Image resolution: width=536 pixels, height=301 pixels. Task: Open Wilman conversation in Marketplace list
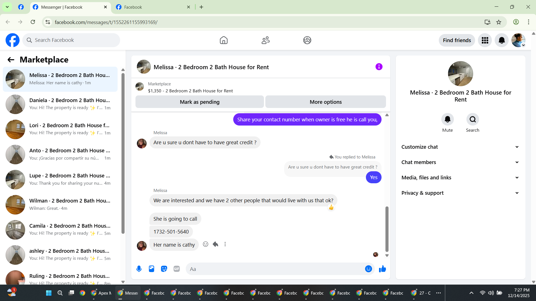pos(60,204)
